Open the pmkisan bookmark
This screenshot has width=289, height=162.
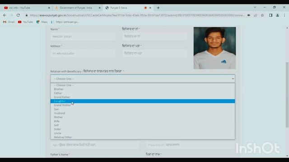[x=65, y=22]
